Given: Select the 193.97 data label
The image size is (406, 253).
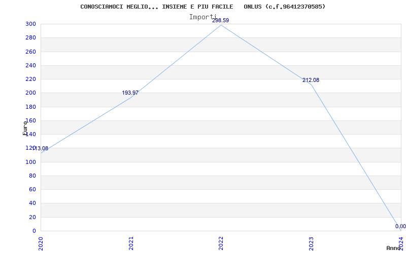Looking at the screenshot, I should (130, 93).
